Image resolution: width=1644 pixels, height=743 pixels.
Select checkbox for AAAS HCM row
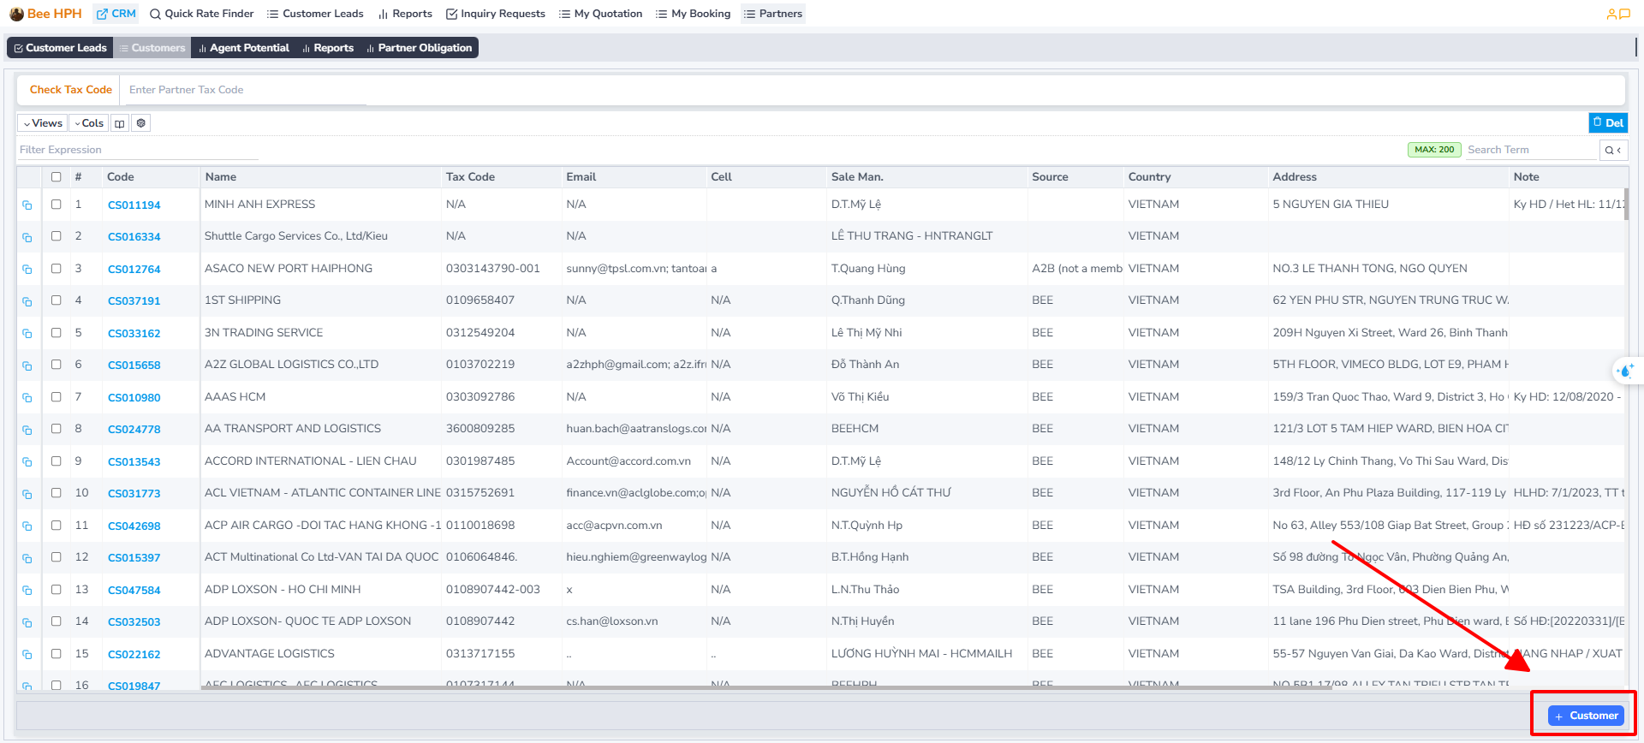click(x=57, y=397)
